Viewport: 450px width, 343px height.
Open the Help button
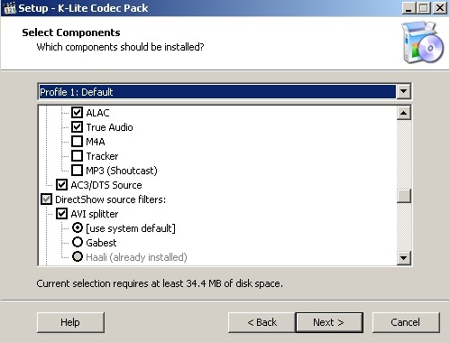pos(70,322)
